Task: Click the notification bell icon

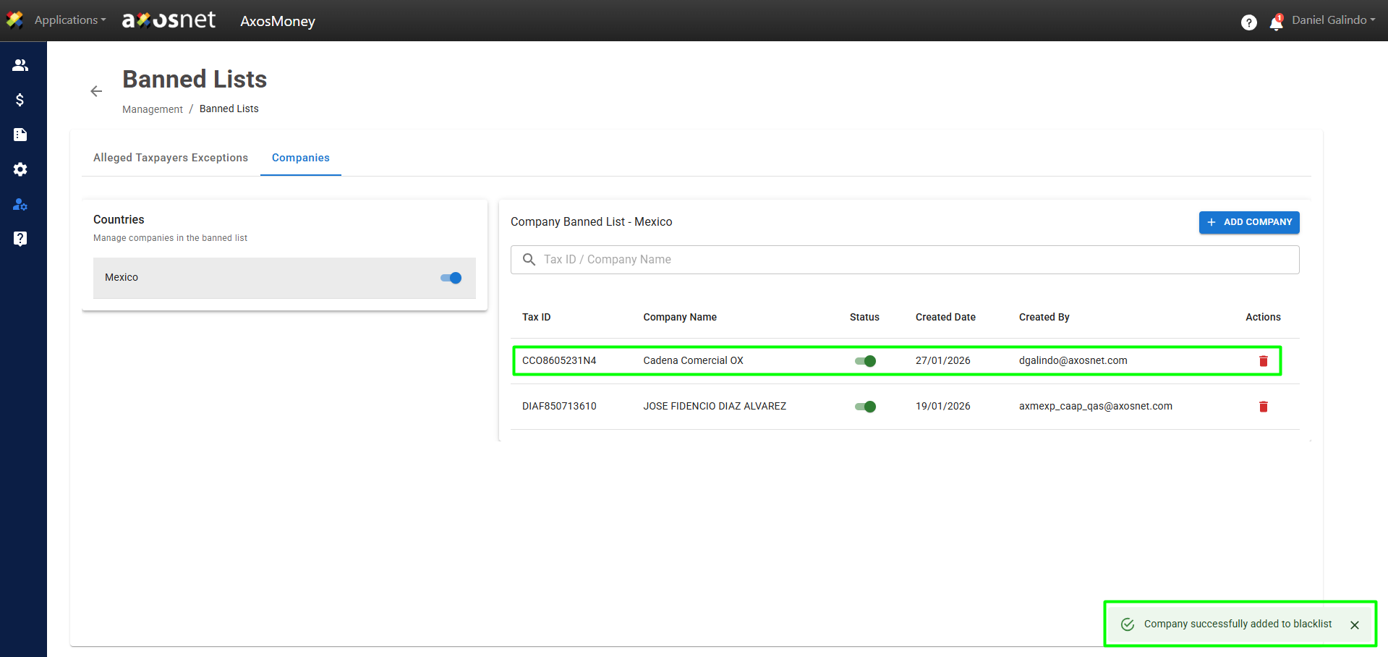Action: point(1276,22)
